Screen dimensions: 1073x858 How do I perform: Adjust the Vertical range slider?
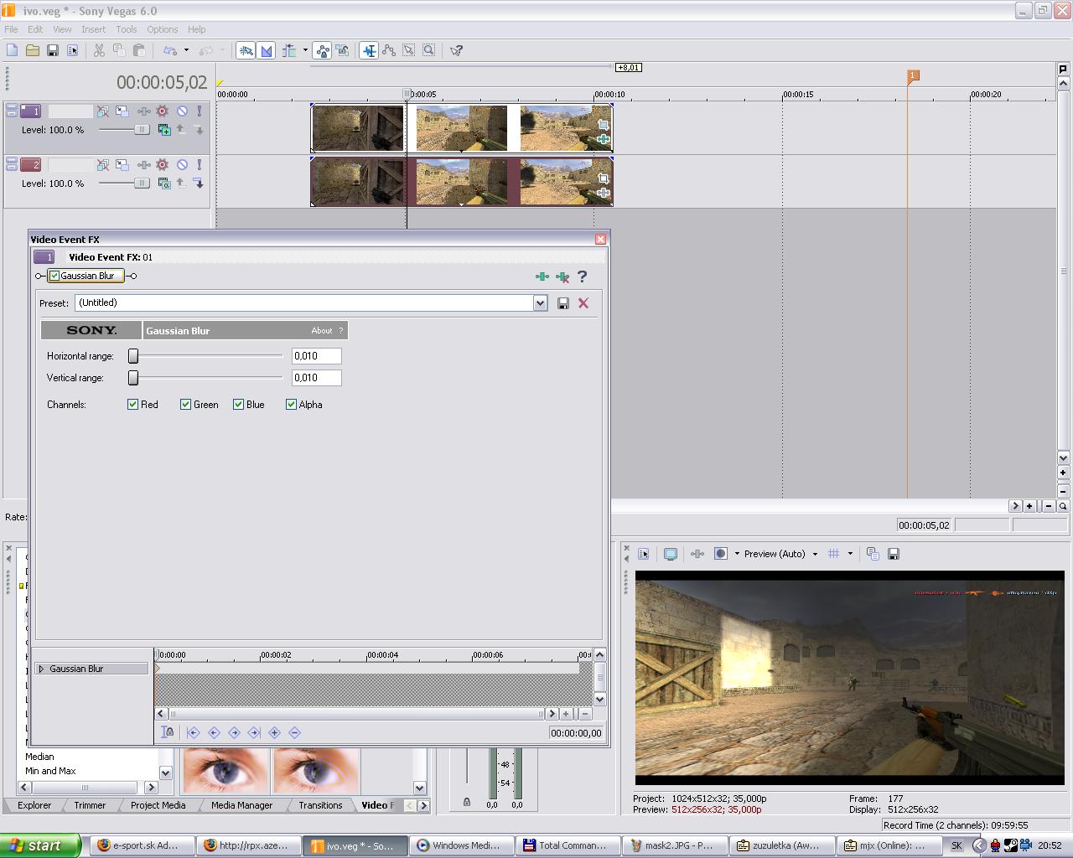pyautogui.click(x=133, y=378)
